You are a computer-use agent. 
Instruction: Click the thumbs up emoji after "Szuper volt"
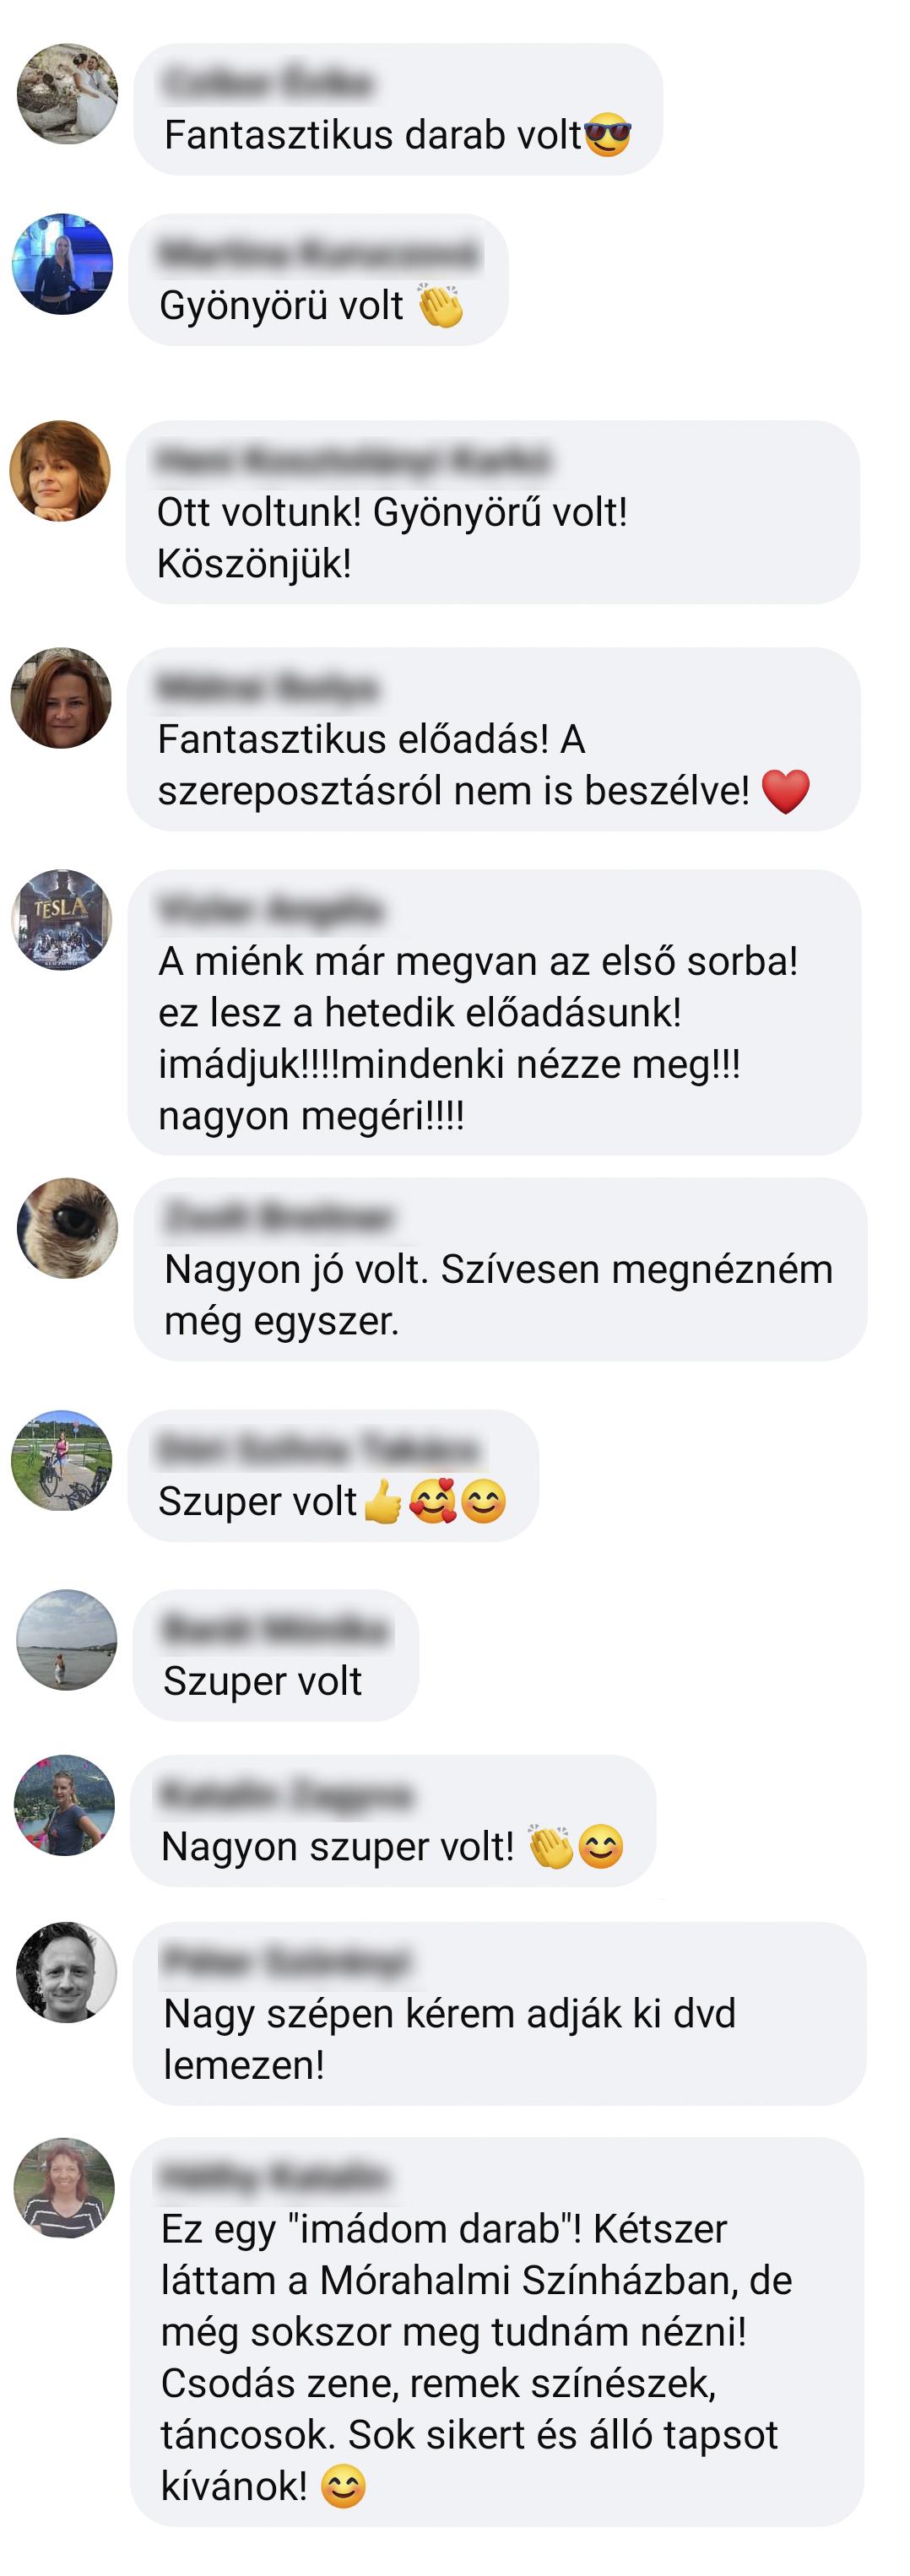383,1502
